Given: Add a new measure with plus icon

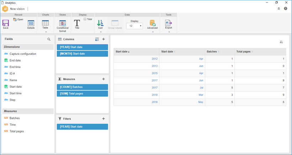Looking at the screenshot, I should coord(103,79).
